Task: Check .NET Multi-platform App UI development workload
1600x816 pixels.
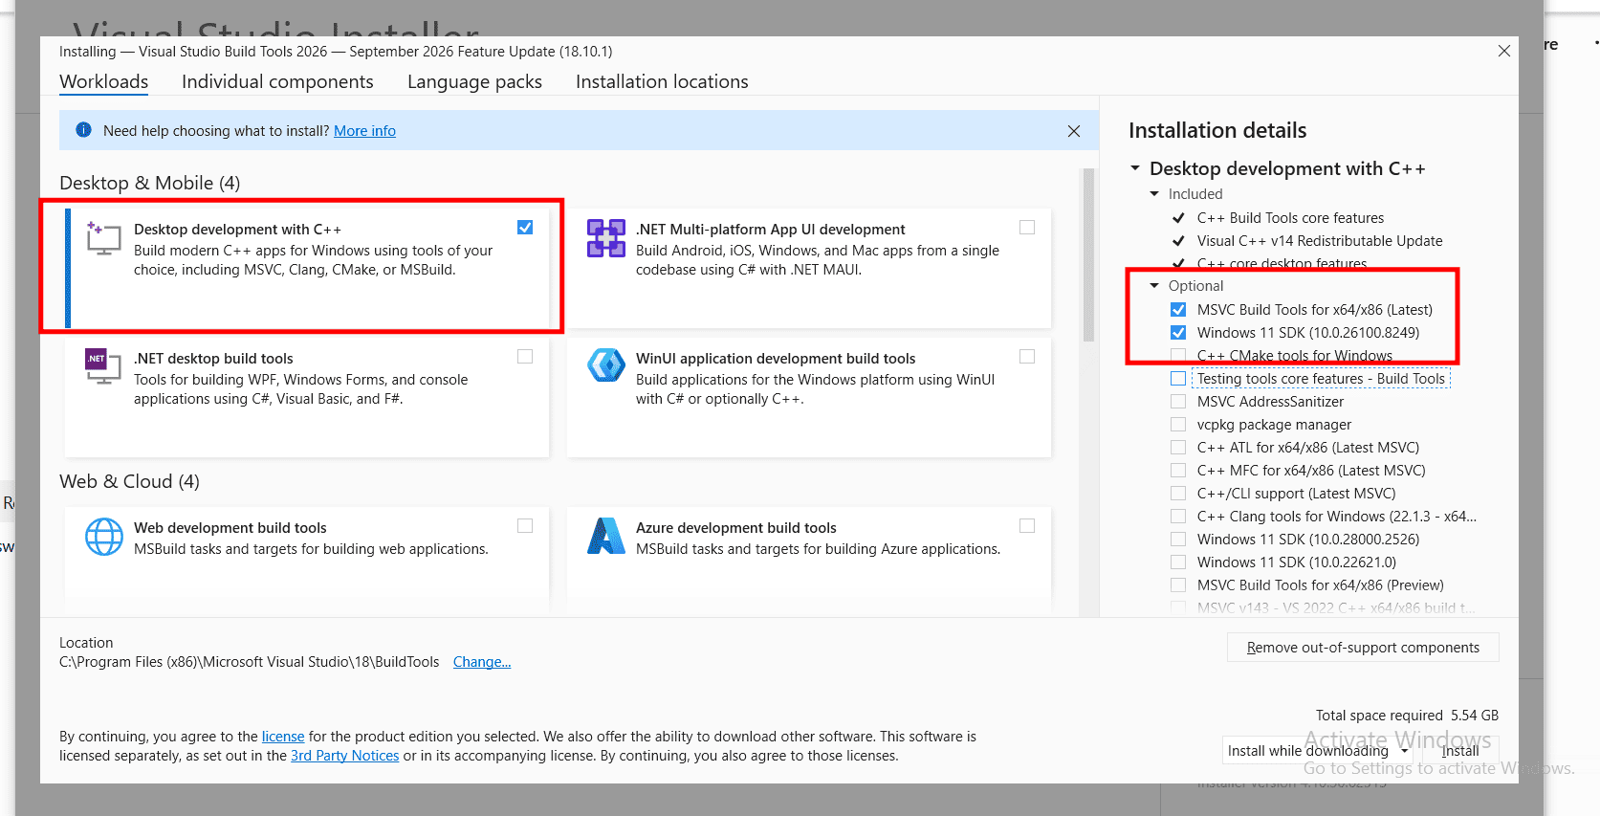Action: (1027, 228)
